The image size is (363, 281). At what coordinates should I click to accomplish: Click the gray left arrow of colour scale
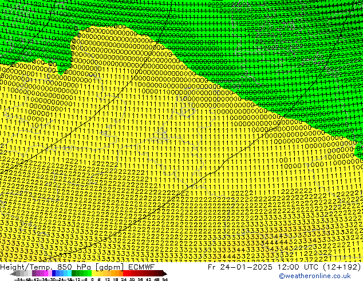[13, 274]
